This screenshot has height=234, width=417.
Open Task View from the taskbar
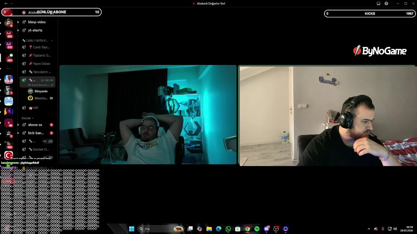tap(190, 229)
